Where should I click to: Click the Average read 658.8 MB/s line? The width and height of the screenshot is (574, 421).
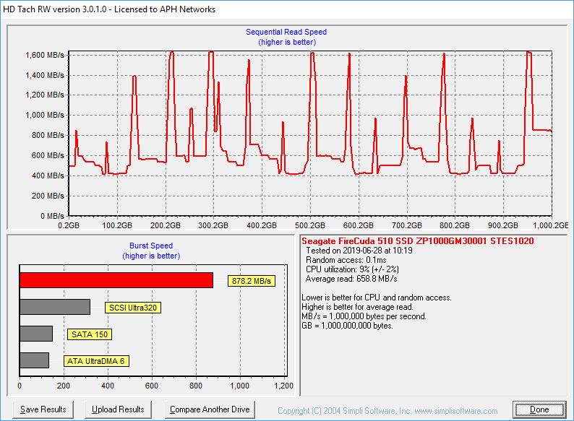pos(351,279)
